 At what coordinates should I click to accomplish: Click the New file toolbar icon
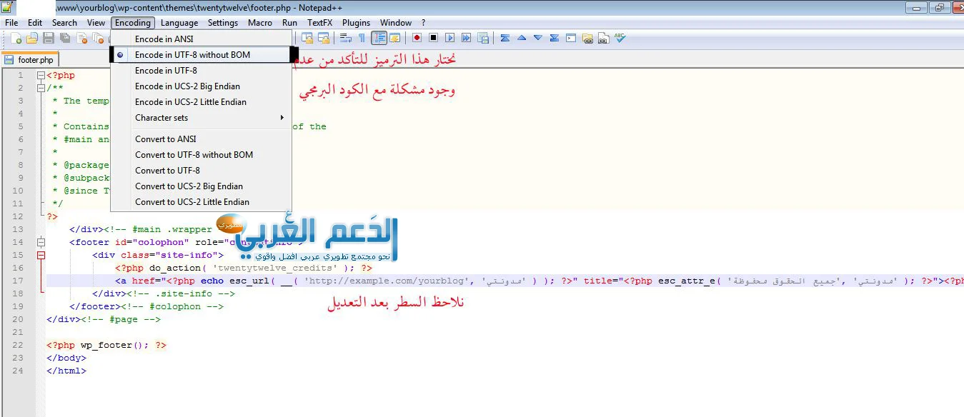click(x=16, y=38)
